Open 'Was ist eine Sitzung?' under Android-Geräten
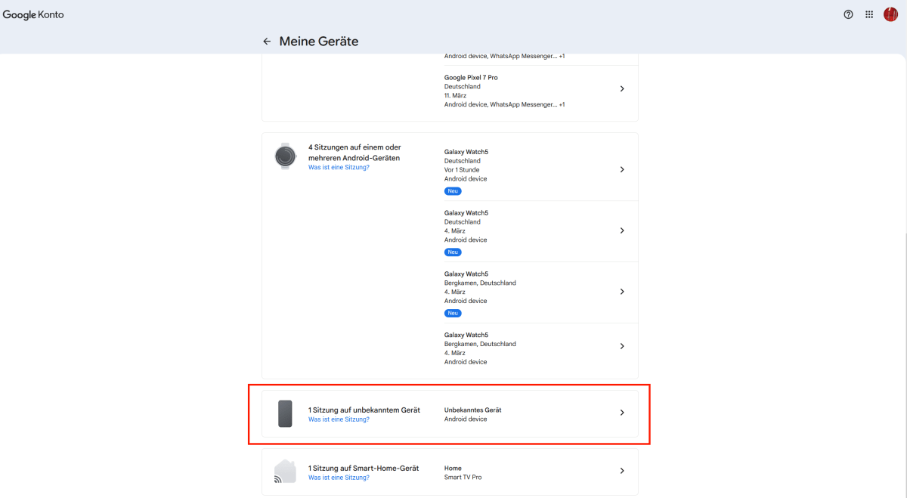The height and width of the screenshot is (498, 907). (x=339, y=167)
